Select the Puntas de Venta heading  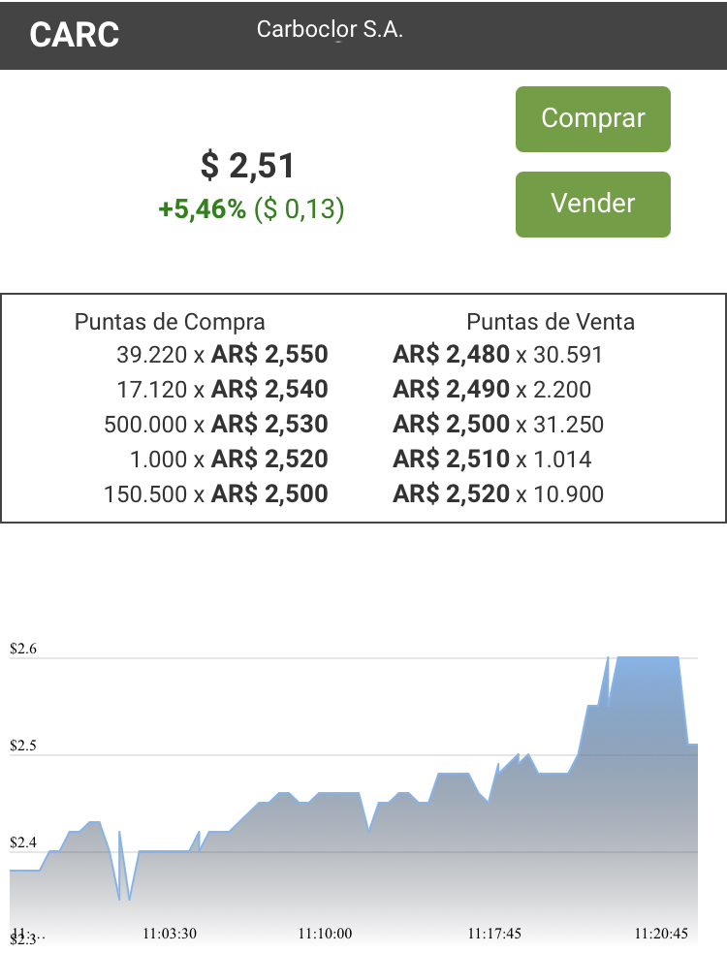click(551, 322)
